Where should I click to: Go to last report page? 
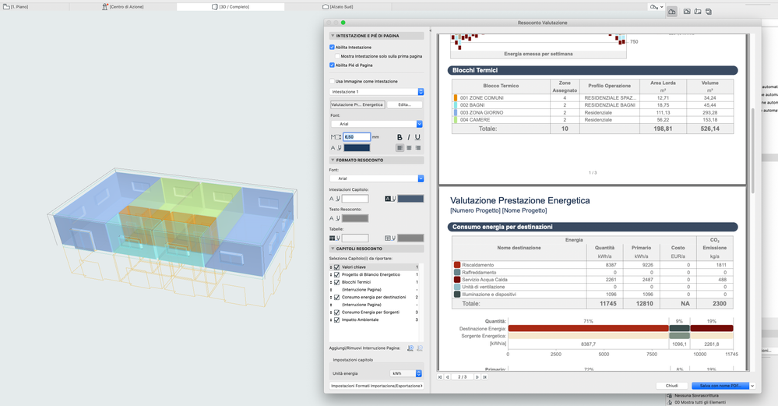coord(484,377)
